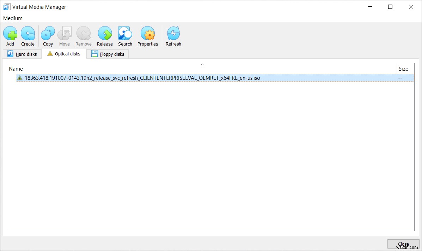This screenshot has height=251, width=422.
Task: Click the Remove medium icon
Action: coord(83,33)
